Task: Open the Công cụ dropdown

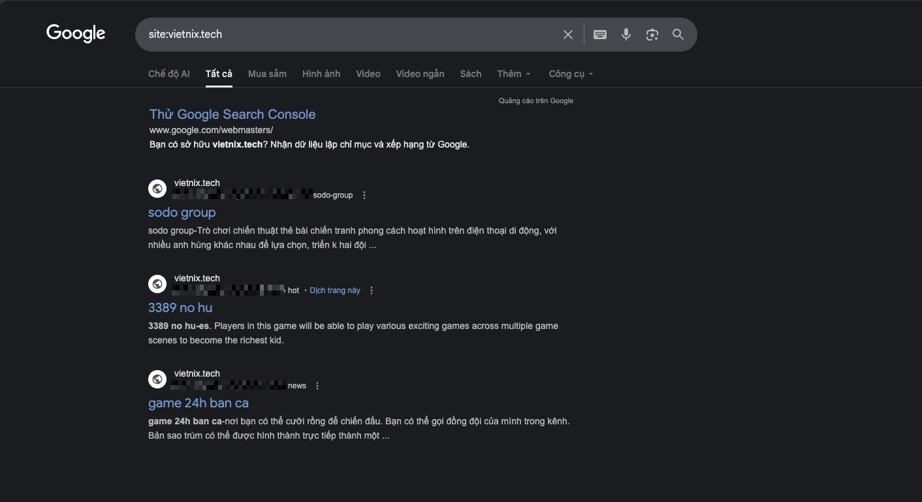Action: point(569,74)
